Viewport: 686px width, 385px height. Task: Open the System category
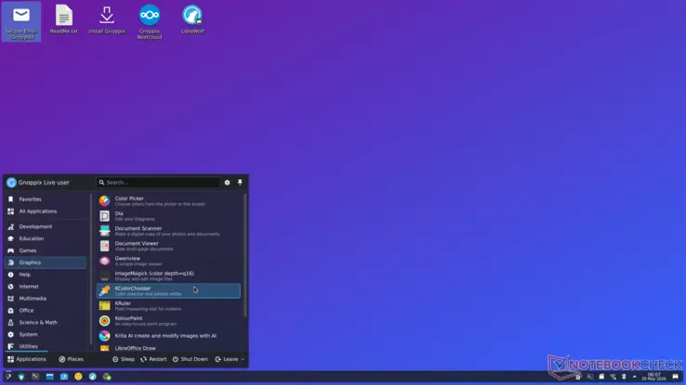pyautogui.click(x=45, y=334)
